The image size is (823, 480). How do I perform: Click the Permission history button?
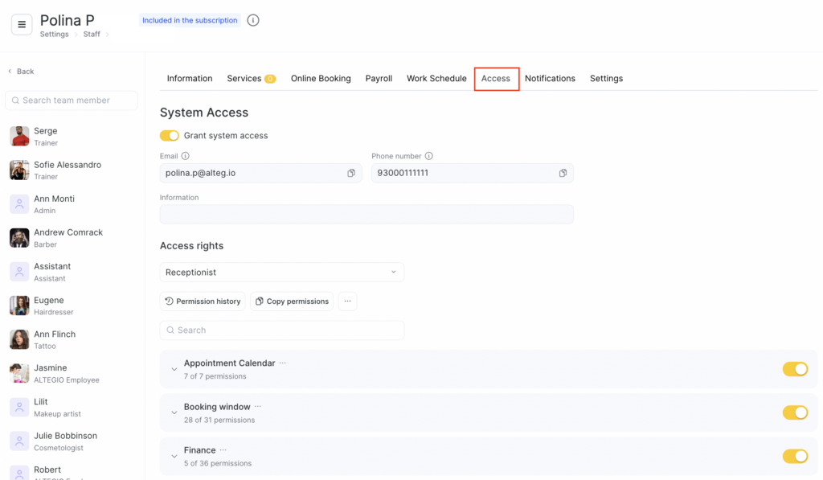203,302
